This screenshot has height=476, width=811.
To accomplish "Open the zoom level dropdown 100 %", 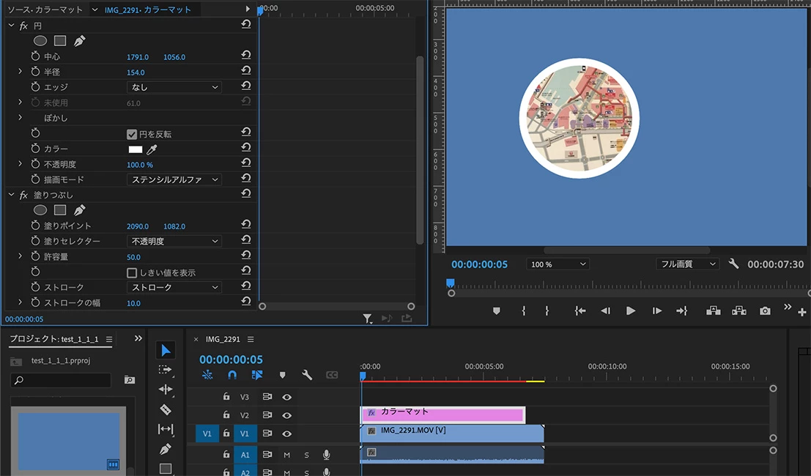I will click(558, 264).
